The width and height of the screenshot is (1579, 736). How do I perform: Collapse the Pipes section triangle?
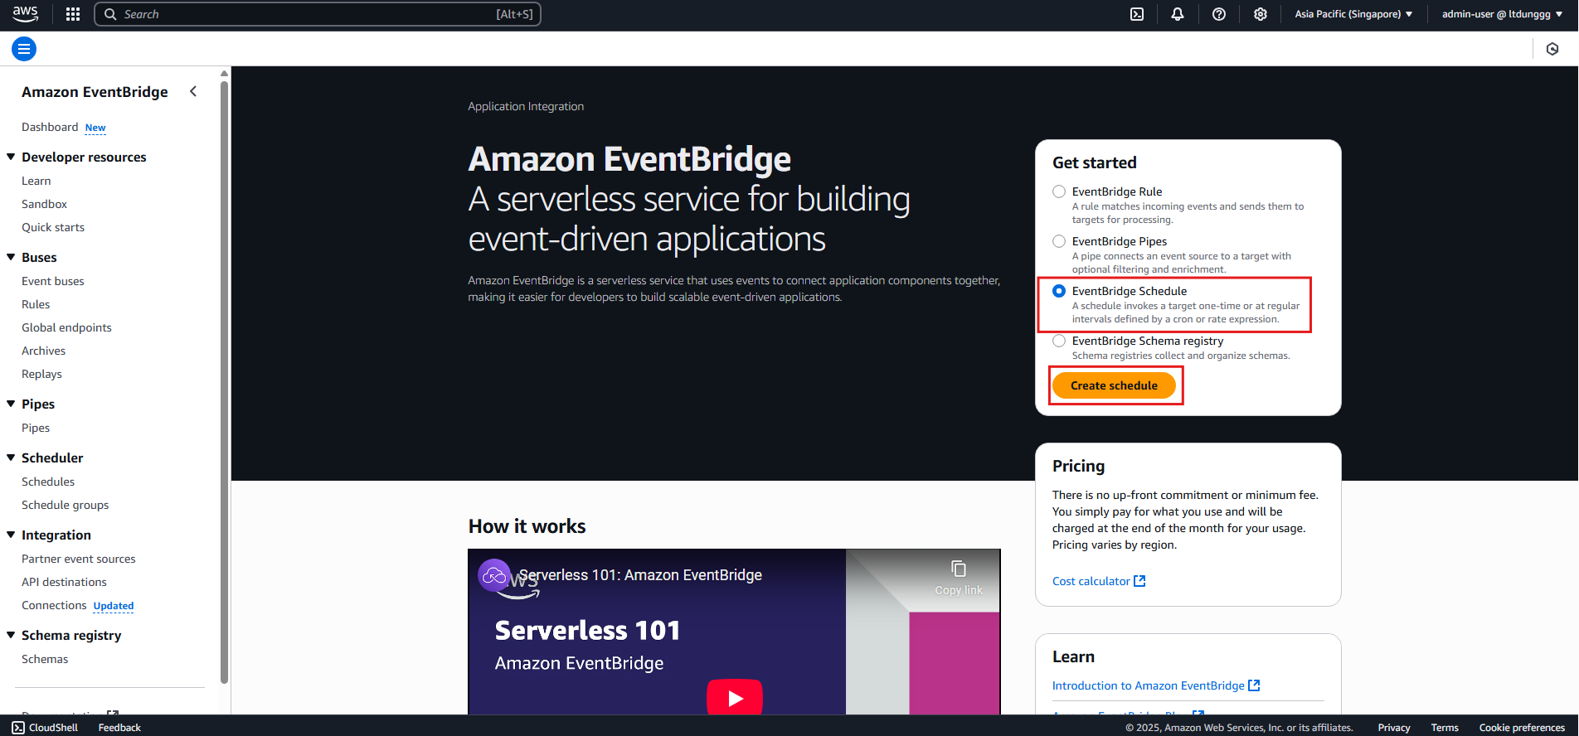click(11, 404)
